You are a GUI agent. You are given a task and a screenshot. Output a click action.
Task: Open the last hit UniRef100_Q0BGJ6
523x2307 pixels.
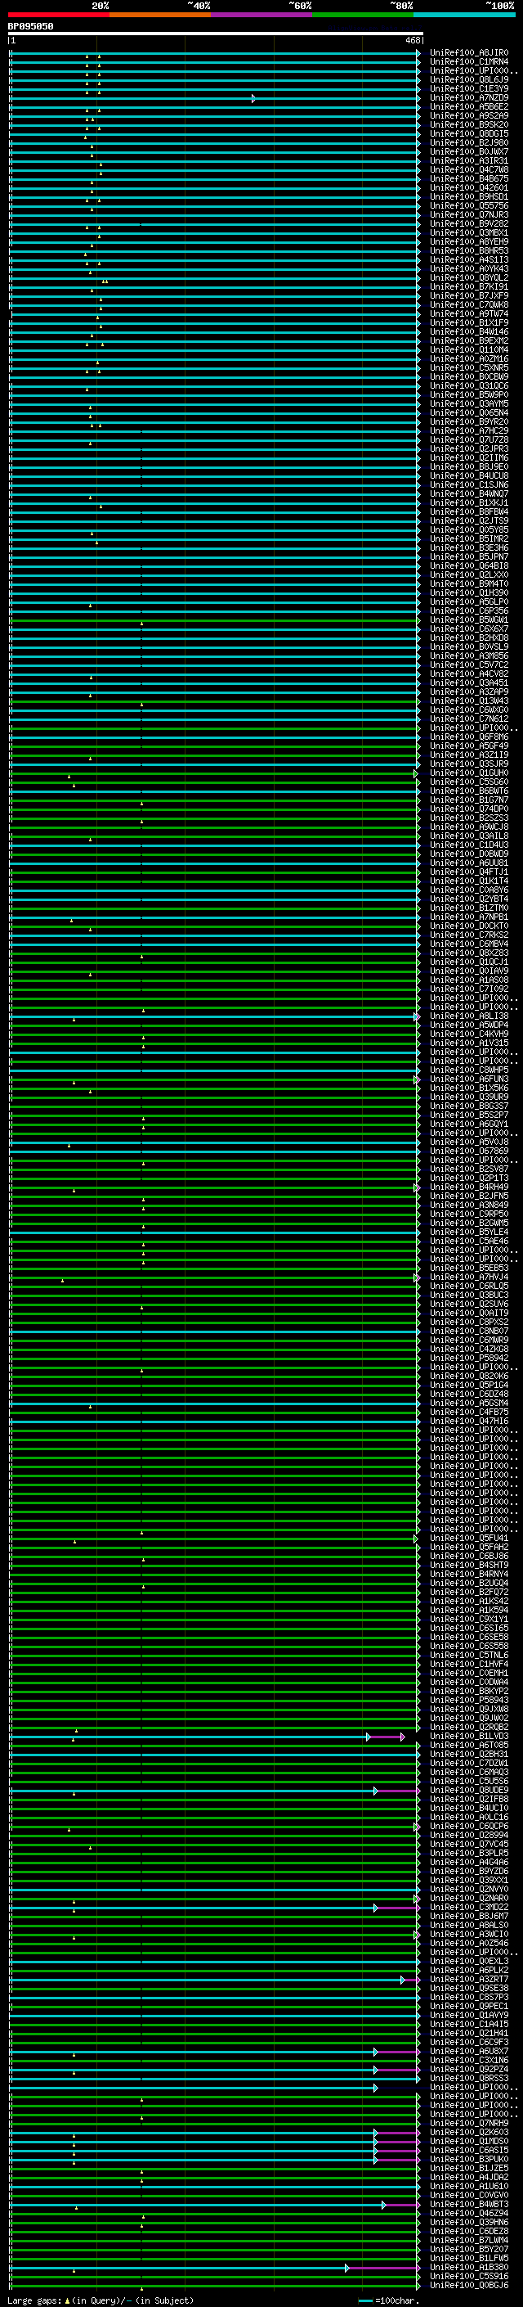coord(469,2285)
